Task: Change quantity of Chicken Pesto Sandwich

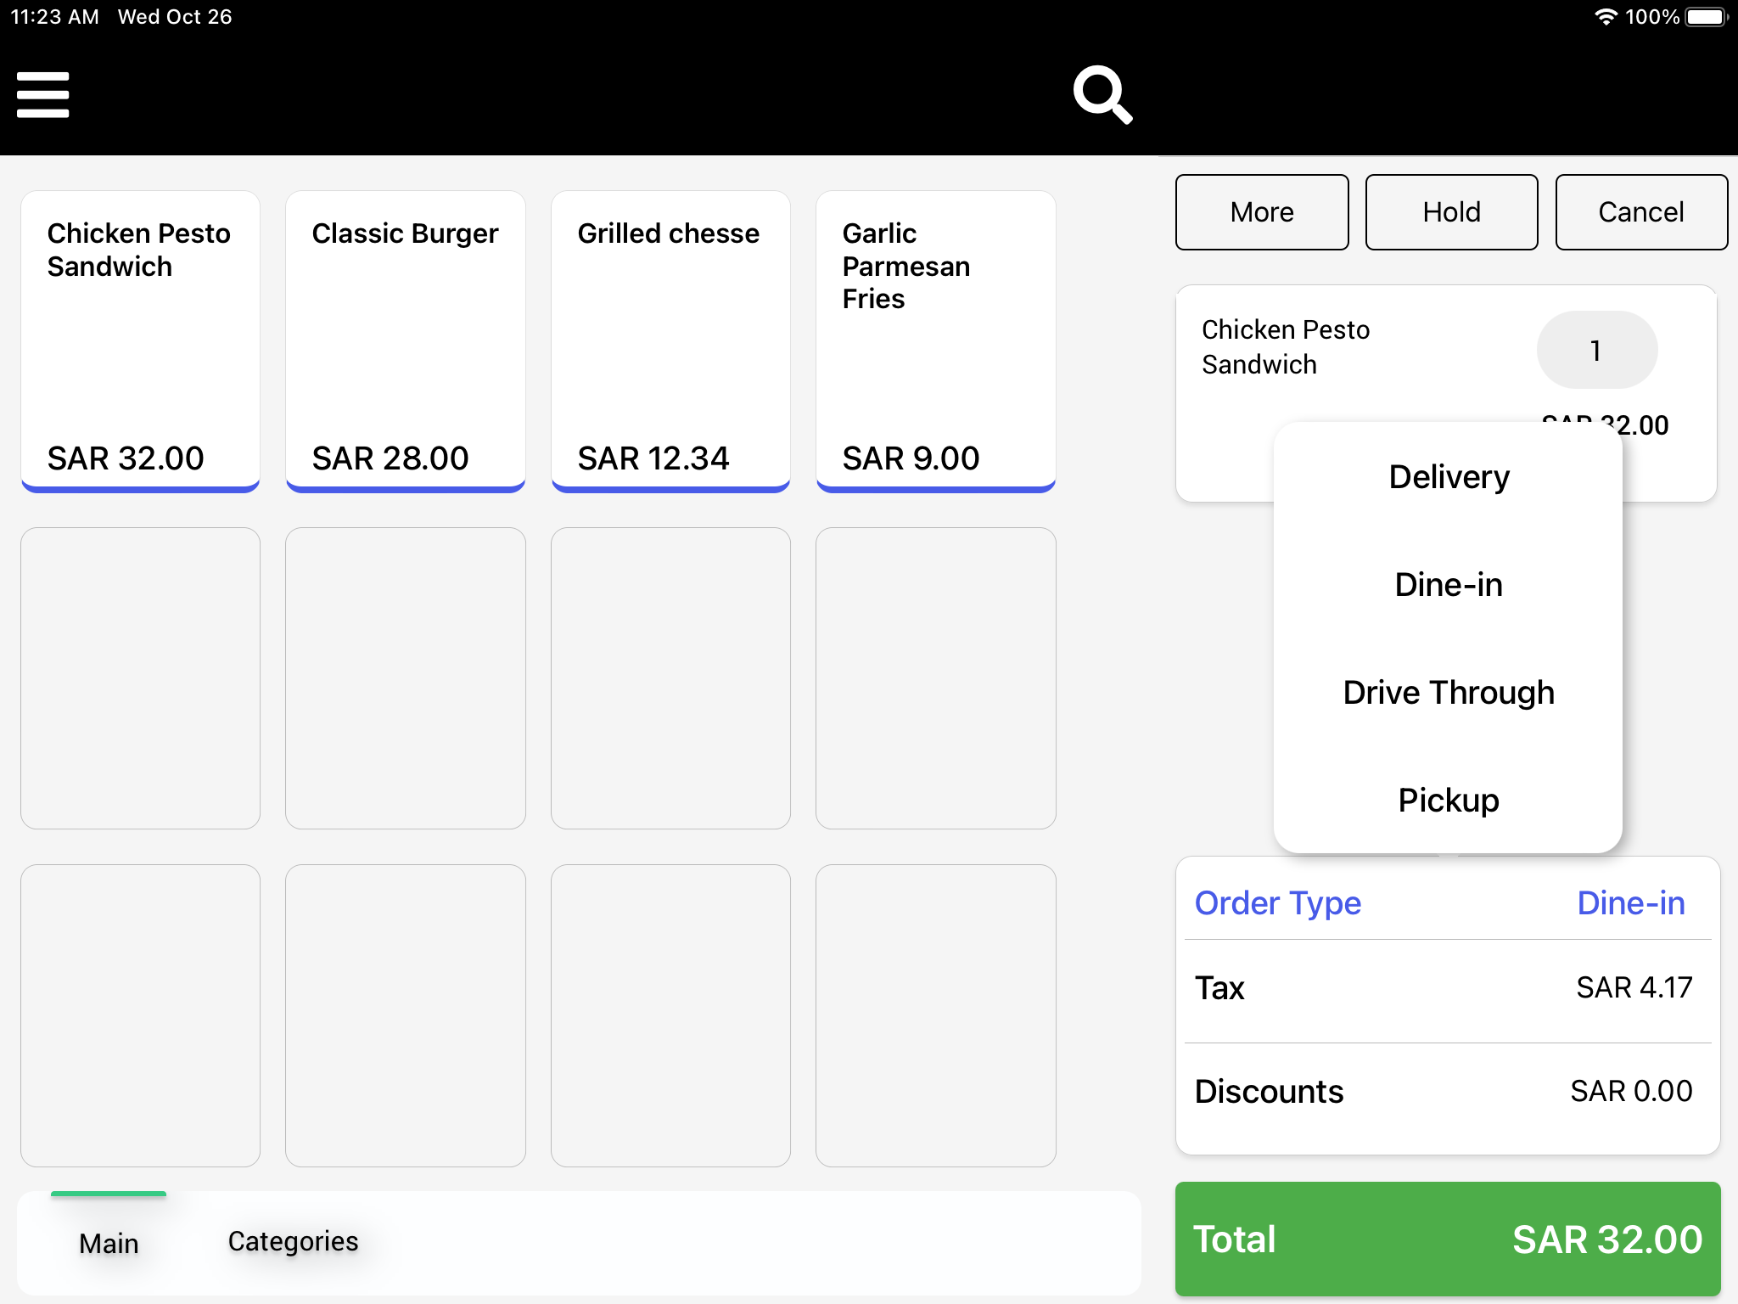Action: coord(1596,350)
